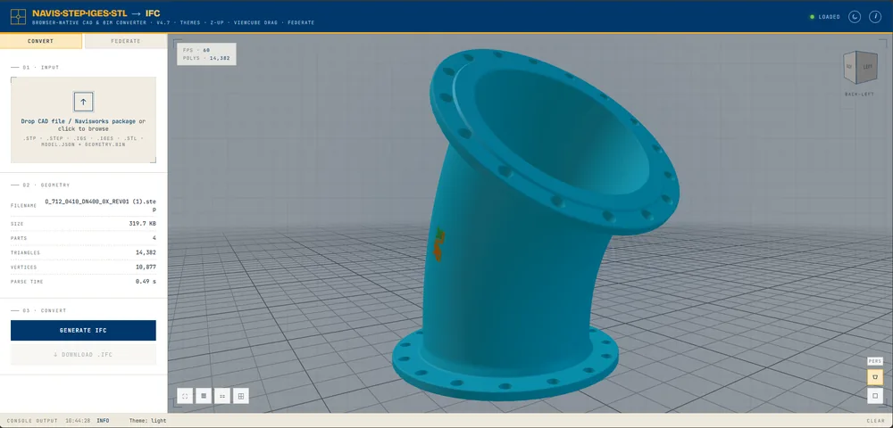This screenshot has width=893, height=428.
Task: Click Clear in the console bar
Action: point(876,421)
